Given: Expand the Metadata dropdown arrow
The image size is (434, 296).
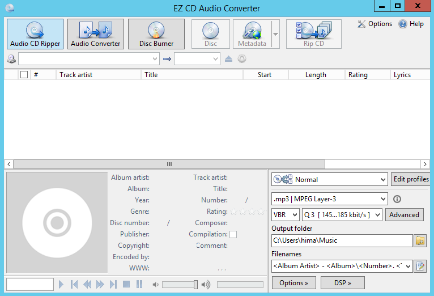Looking at the screenshot, I should (x=276, y=34).
